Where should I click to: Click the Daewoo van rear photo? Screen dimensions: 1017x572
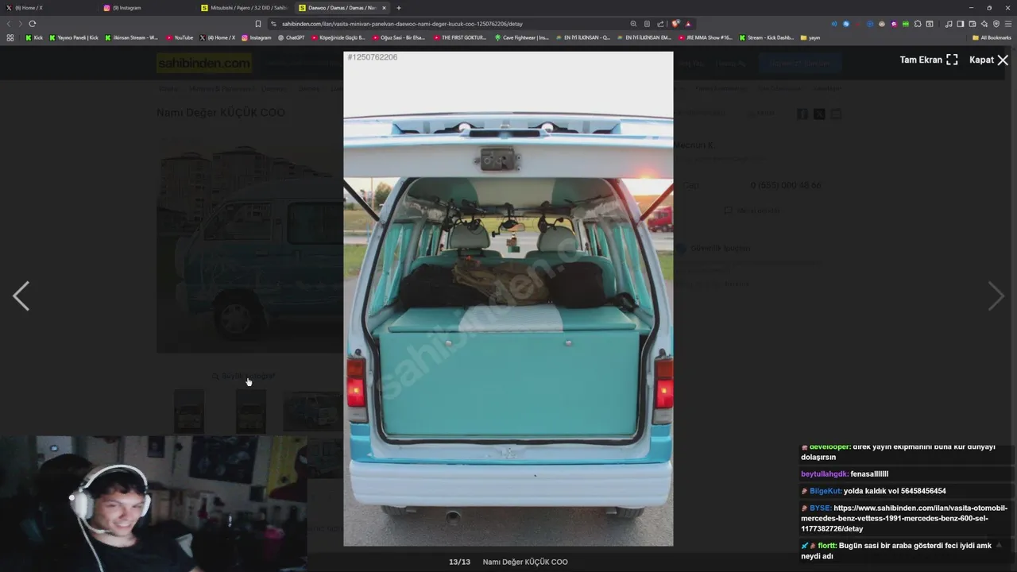[508, 299]
